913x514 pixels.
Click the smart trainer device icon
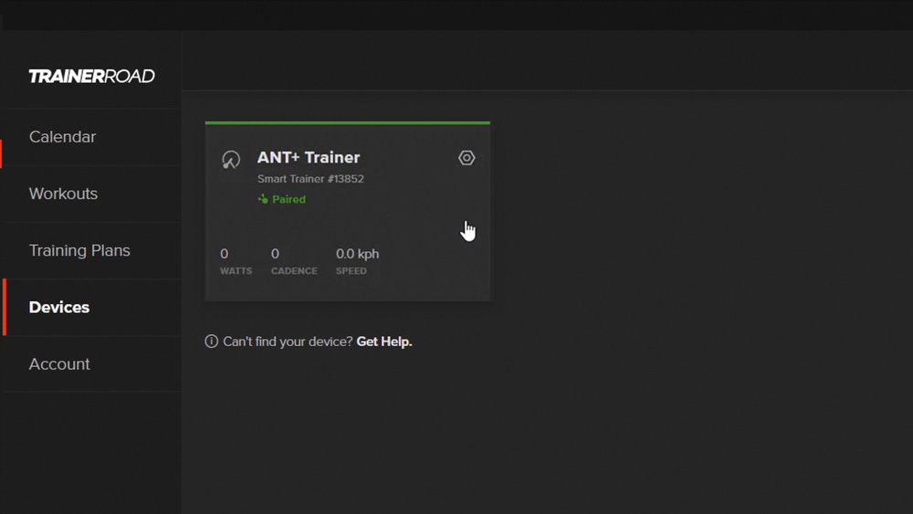[231, 160]
